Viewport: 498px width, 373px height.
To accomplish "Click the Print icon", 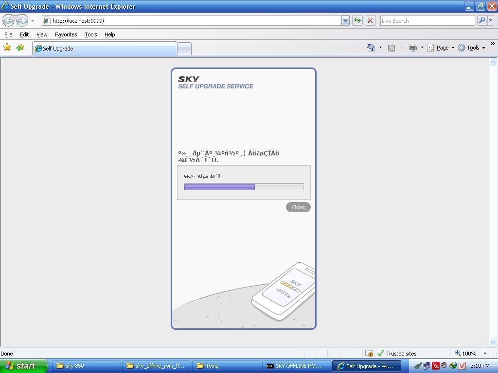I will pos(412,48).
